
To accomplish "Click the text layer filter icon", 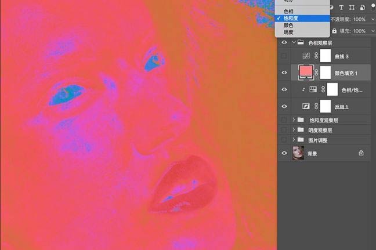I will click(341, 8).
